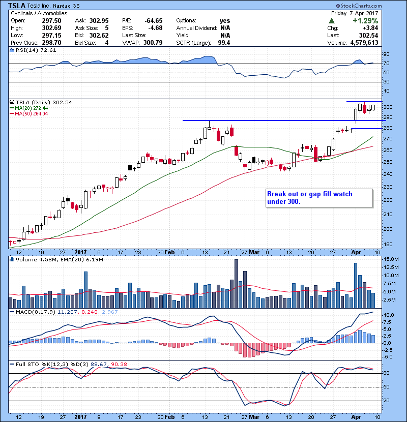This screenshot has height=422, width=407.
Task: Select the MACD value 11.207
Action: (67, 312)
